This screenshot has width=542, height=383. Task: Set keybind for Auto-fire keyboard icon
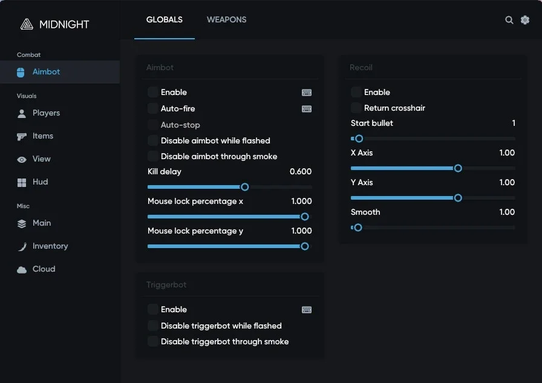click(x=306, y=109)
